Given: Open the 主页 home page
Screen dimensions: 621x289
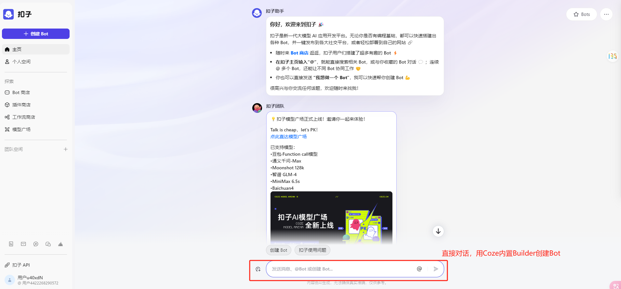Looking at the screenshot, I should tap(36, 49).
